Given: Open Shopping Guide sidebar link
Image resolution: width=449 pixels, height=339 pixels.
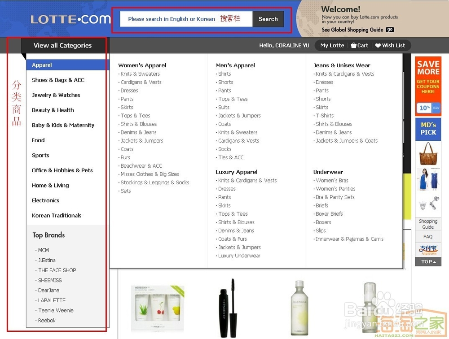Looking at the screenshot, I should click(x=428, y=224).
